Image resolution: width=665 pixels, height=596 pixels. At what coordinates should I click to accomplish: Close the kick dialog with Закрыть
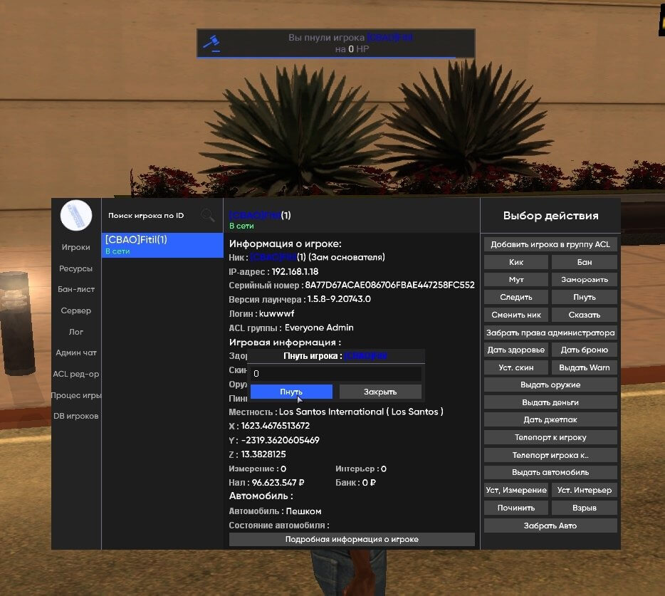coord(380,392)
